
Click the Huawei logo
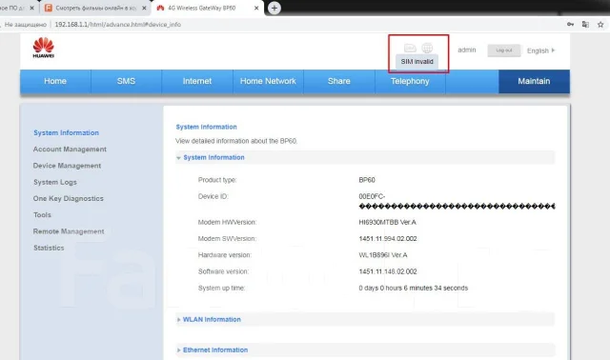pyautogui.click(x=43, y=48)
